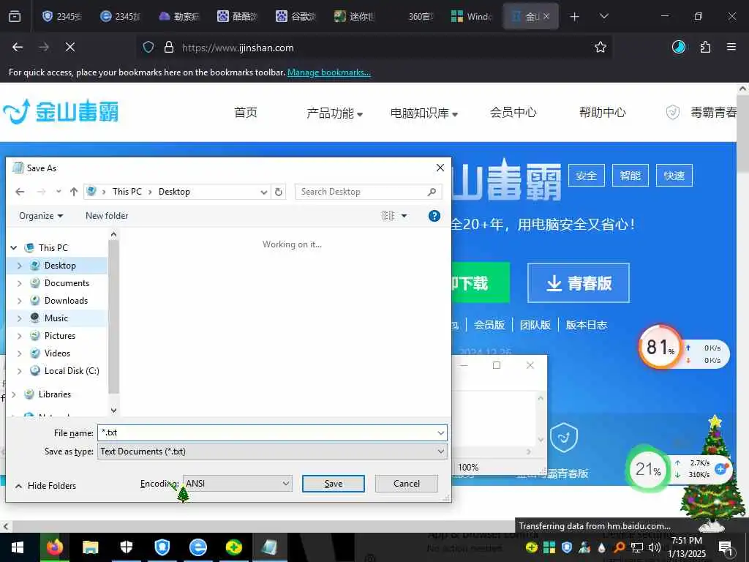Expand the Libraries tree node
The height and width of the screenshot is (562, 749).
click(x=14, y=394)
